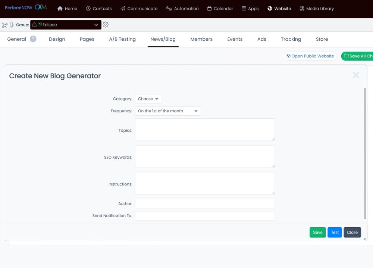Expand the Eclipse group selector
Screen dimensions: 373x268
tap(66, 24)
